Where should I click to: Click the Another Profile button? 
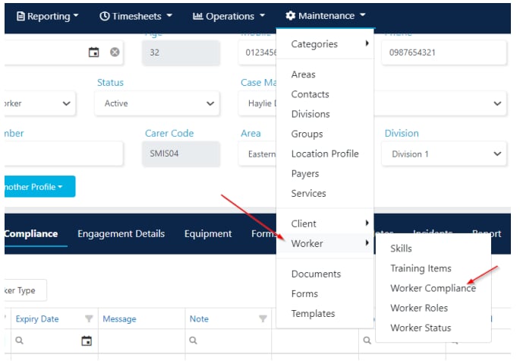pos(39,187)
